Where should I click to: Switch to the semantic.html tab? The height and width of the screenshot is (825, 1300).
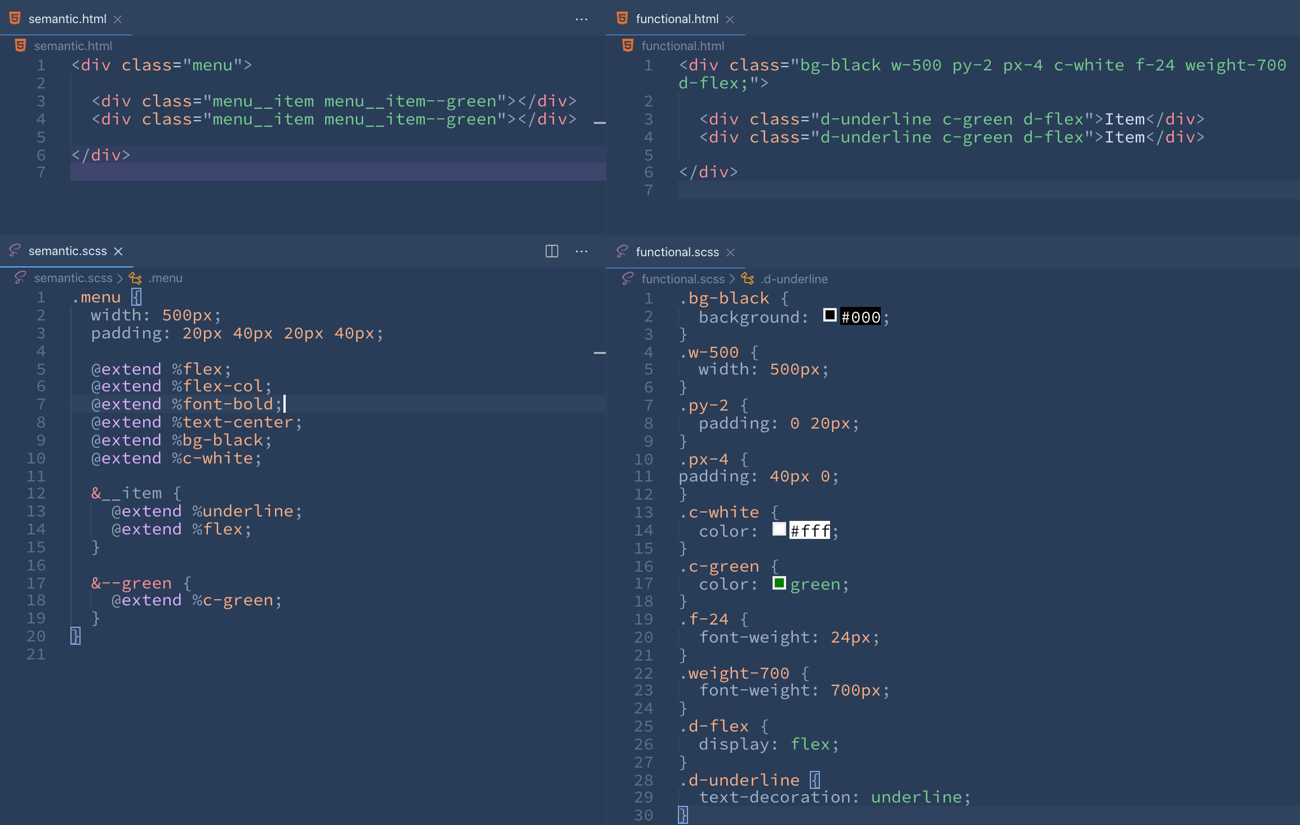click(x=67, y=19)
